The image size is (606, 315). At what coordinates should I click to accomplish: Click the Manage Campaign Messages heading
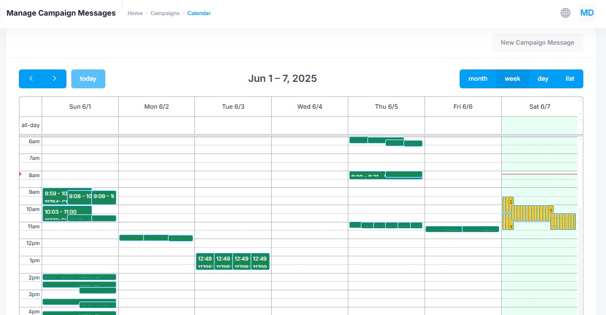click(61, 13)
